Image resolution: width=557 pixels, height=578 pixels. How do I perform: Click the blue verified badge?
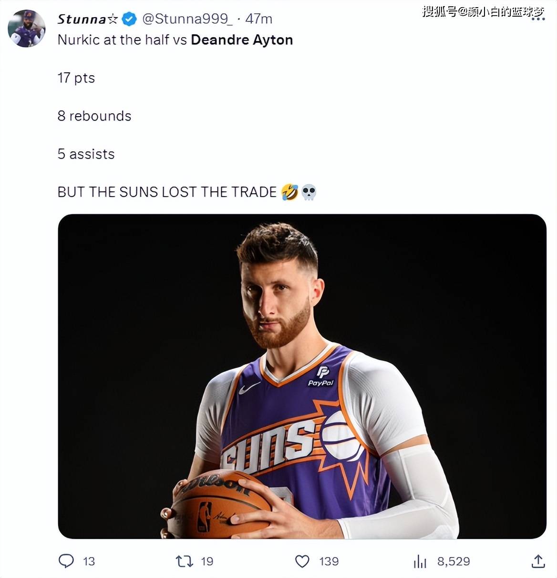(129, 19)
